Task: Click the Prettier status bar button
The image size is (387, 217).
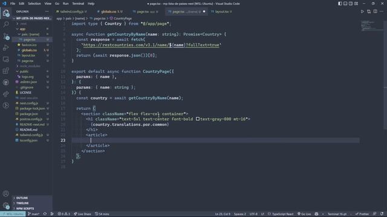Action: [362, 214]
